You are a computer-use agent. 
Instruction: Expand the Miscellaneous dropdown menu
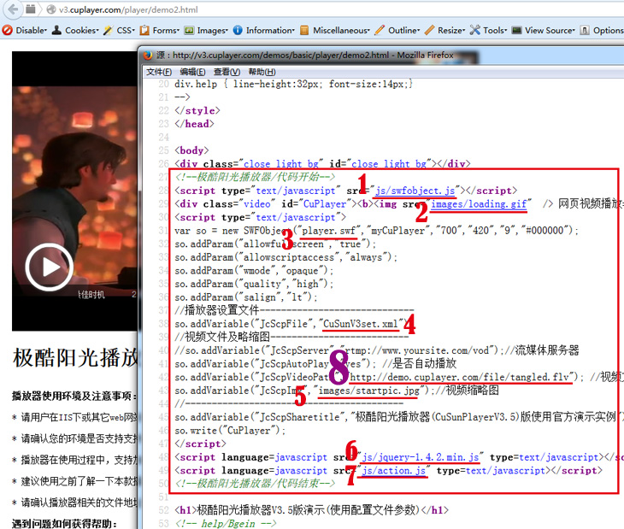click(341, 30)
